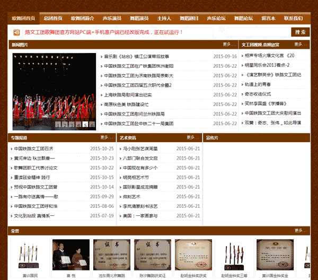Go to the 歌舞团首页 nav tab
Viewport: 318px width, 280px height.
23,18
